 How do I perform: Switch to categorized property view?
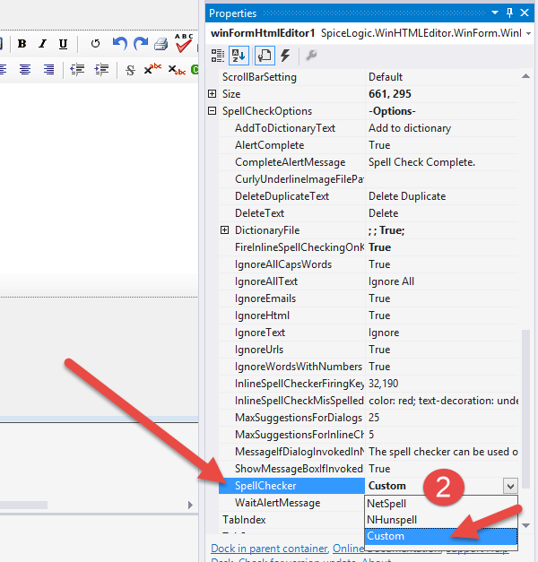218,56
